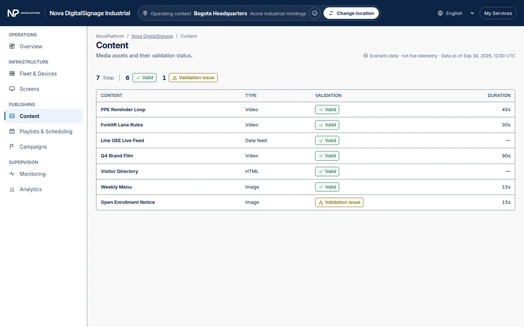The width and height of the screenshot is (524, 327).
Task: Open Weekly Menu content
Action: tap(306, 187)
